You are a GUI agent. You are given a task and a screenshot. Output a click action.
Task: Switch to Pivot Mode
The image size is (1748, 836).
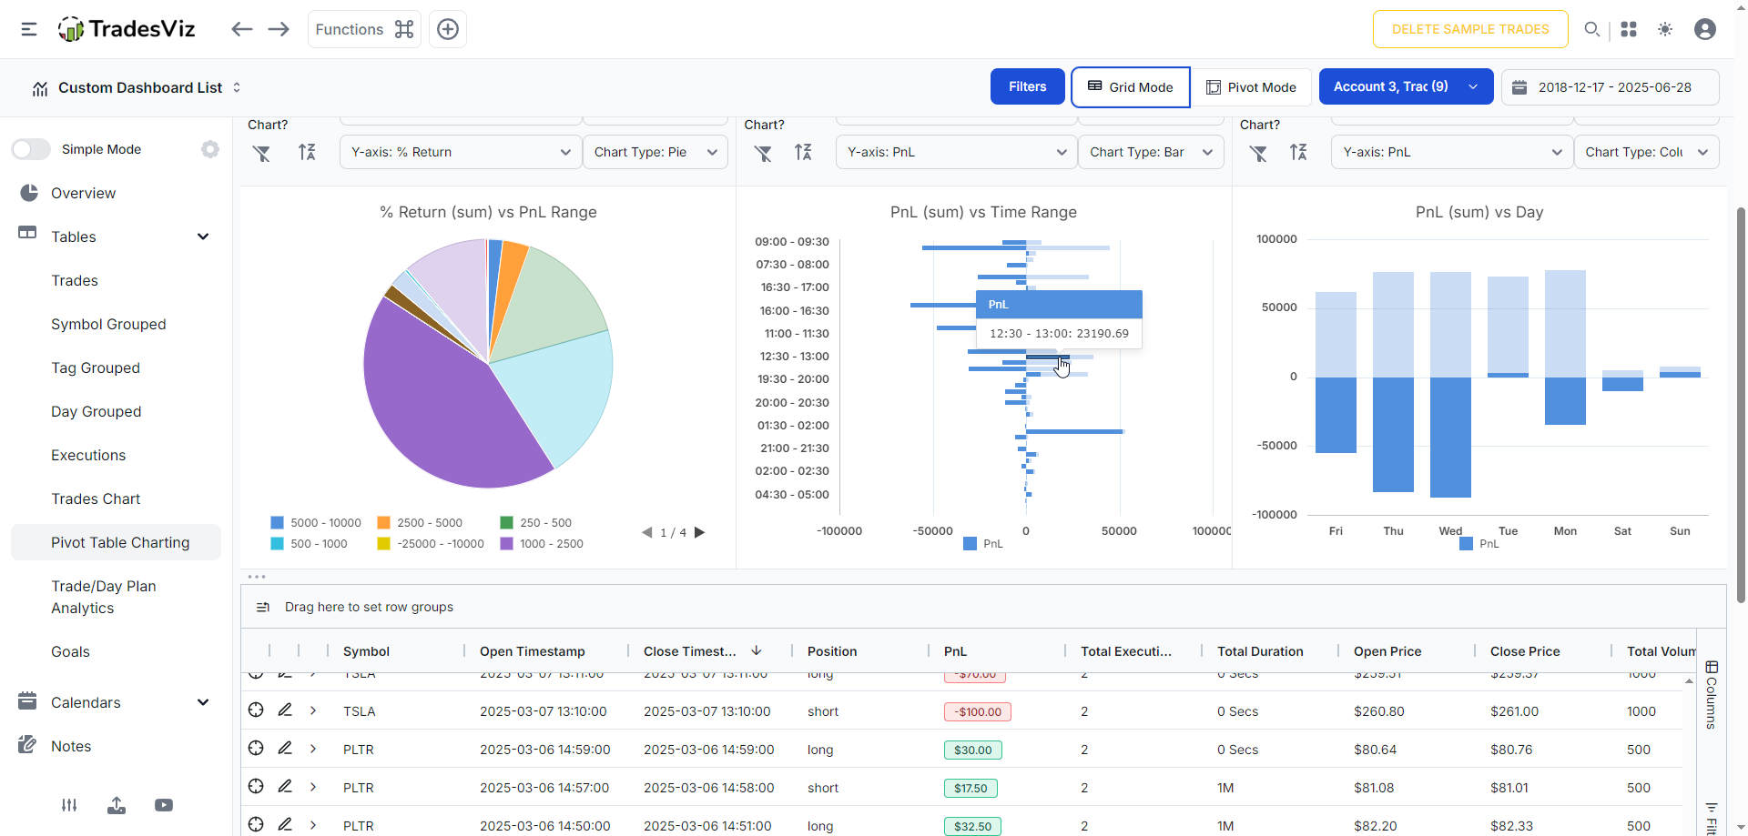tap(1251, 86)
